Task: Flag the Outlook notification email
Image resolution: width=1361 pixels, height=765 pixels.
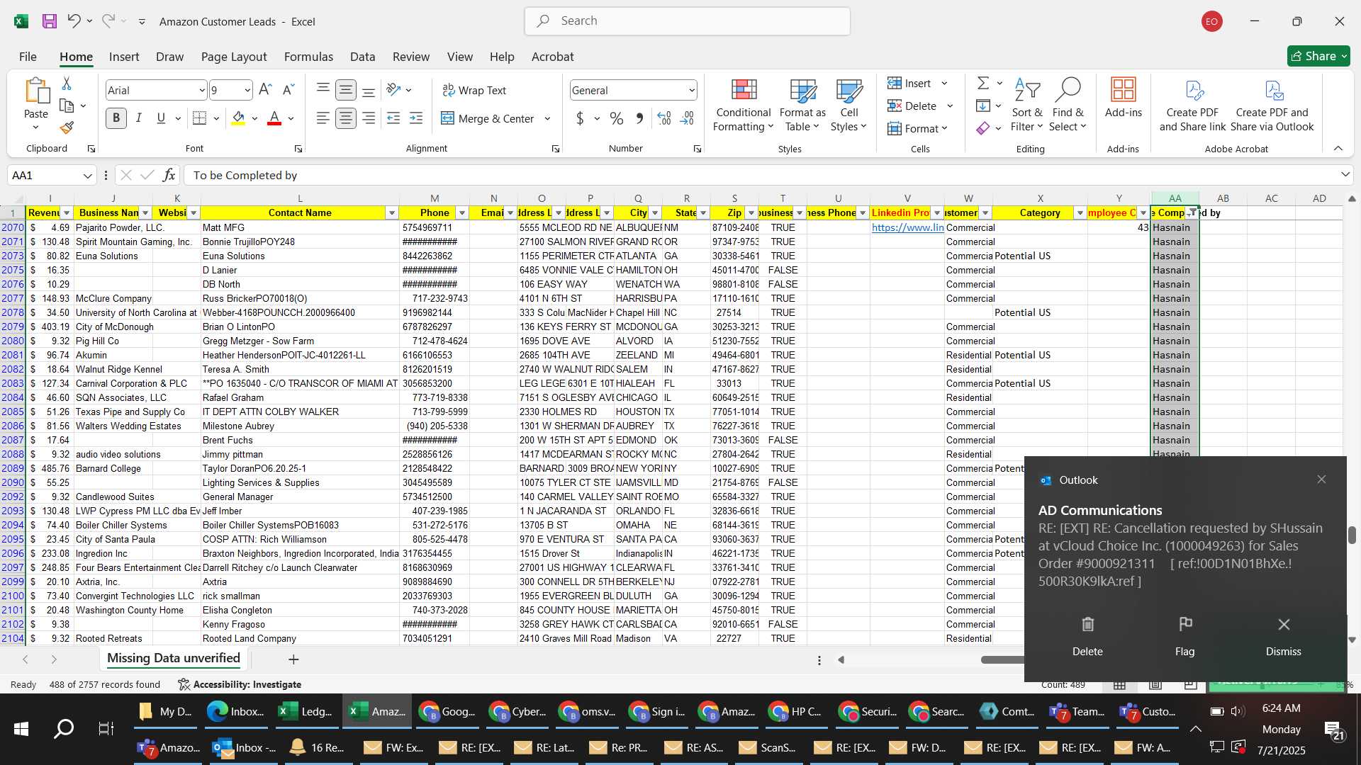Action: 1184,636
